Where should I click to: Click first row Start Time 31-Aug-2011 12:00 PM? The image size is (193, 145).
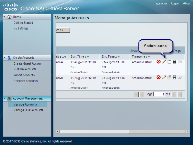pos(83,65)
